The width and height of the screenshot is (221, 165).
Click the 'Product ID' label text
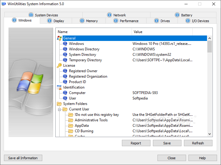click(78, 82)
